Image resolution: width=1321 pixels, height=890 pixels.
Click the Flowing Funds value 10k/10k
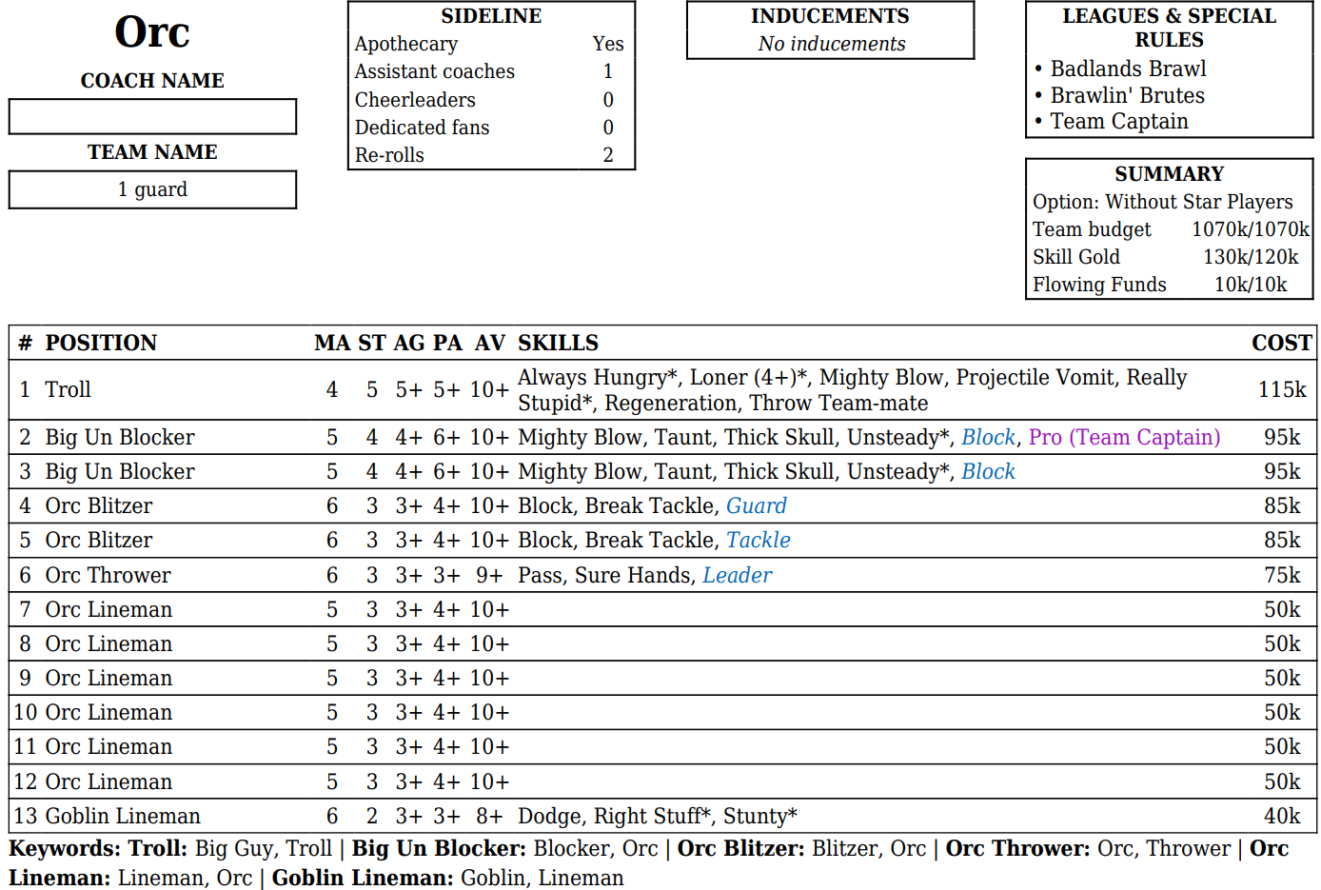(1251, 285)
